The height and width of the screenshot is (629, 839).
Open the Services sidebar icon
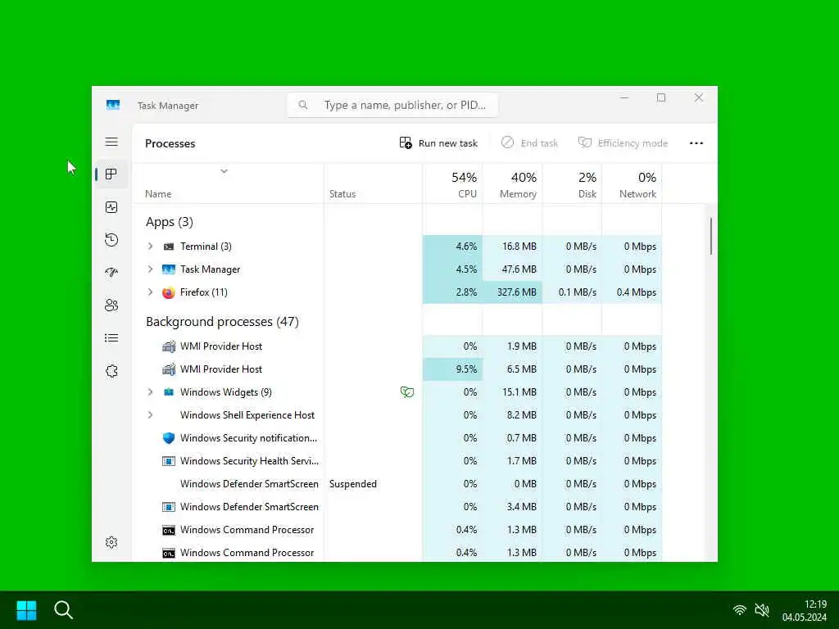pyautogui.click(x=111, y=371)
